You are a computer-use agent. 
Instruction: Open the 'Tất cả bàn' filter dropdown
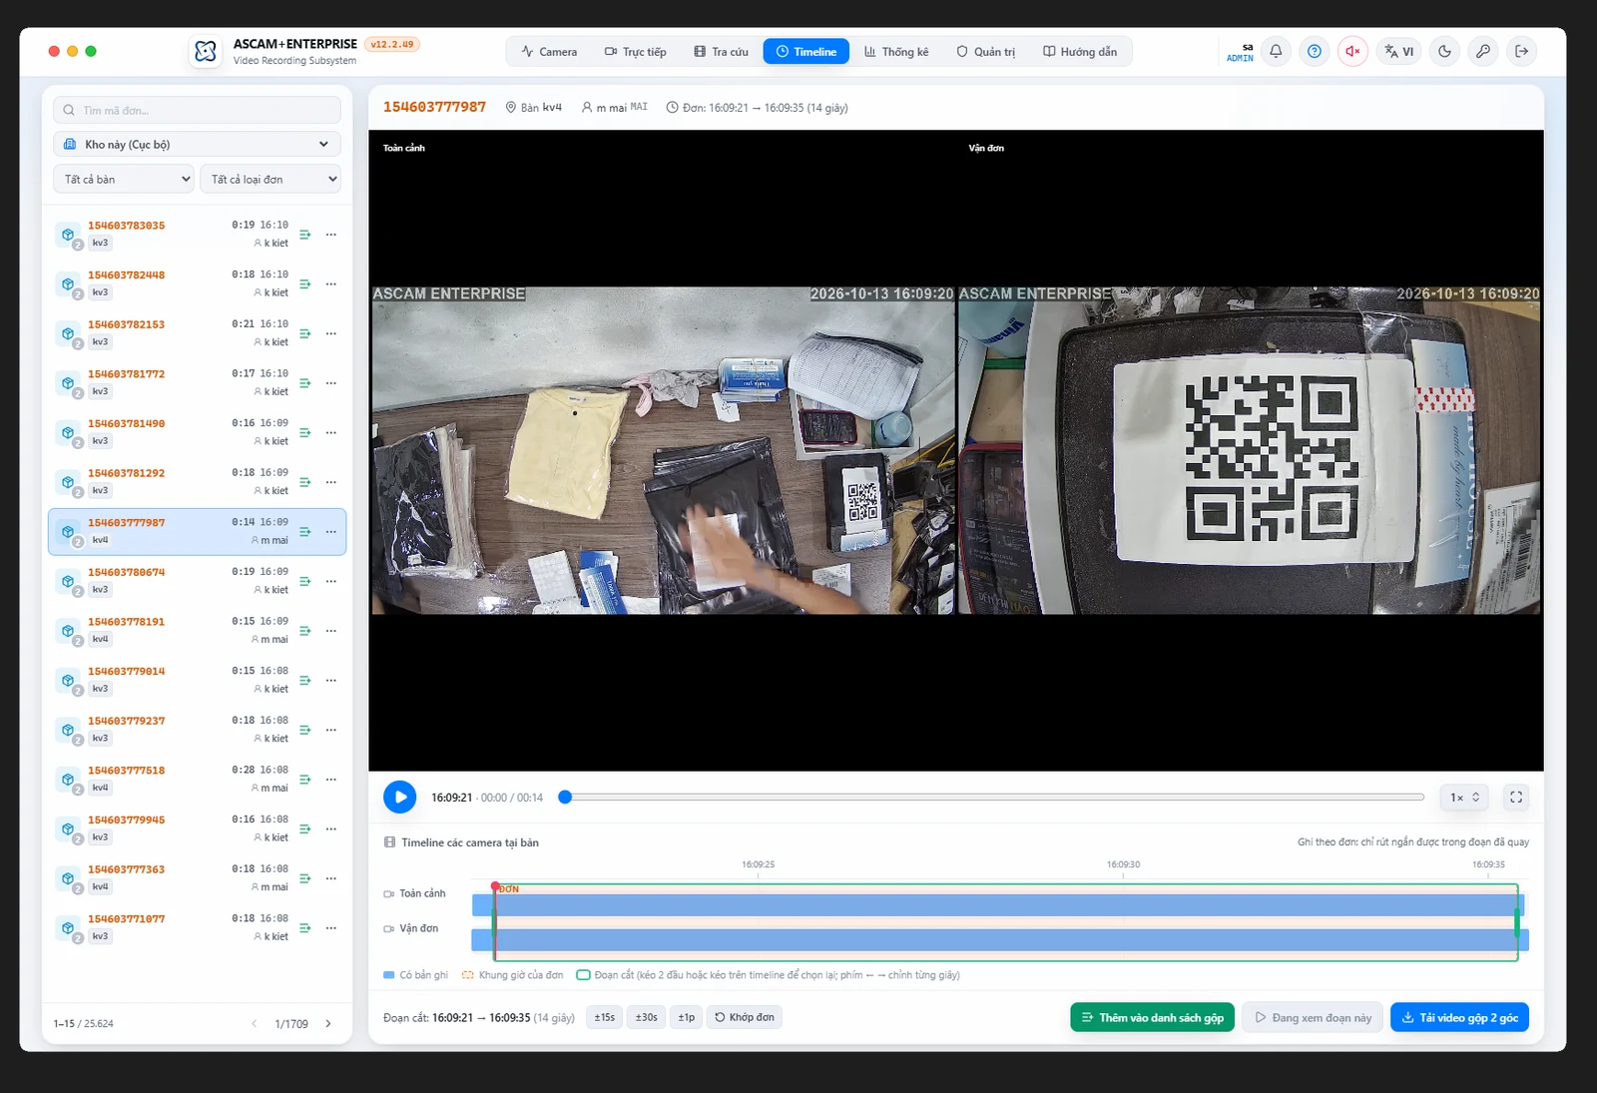pyautogui.click(x=124, y=180)
